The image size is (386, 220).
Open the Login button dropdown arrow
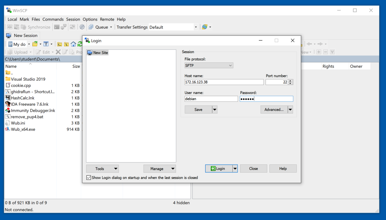tap(235, 168)
